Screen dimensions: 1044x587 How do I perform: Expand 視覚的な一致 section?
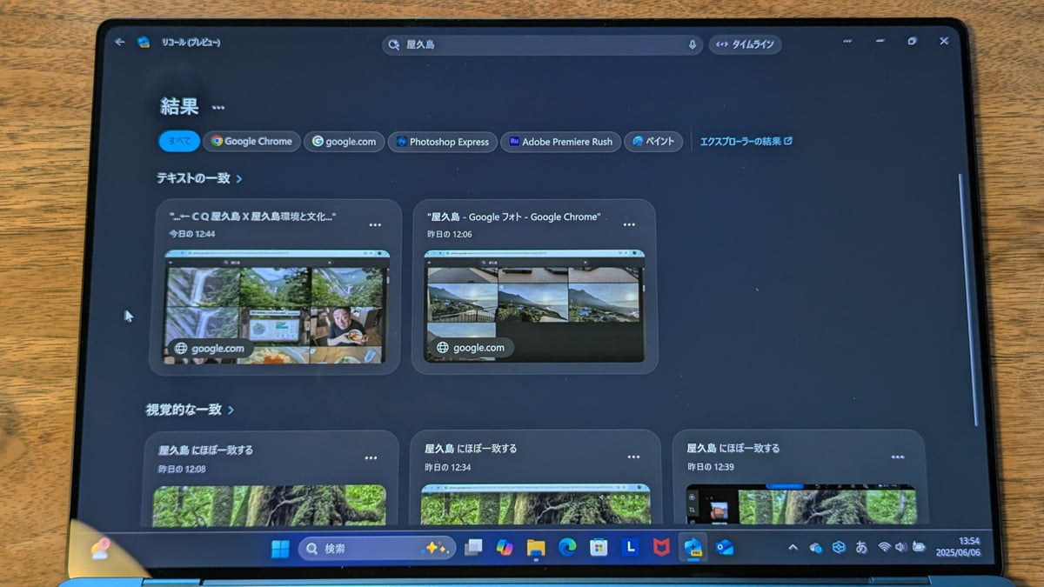190,409
